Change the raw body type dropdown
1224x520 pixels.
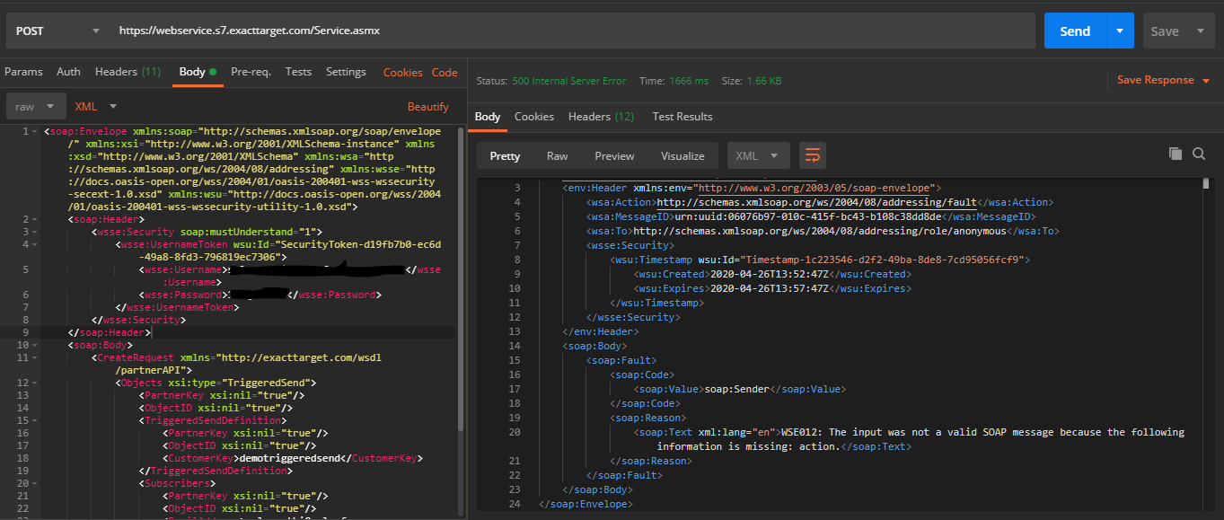tap(36, 107)
